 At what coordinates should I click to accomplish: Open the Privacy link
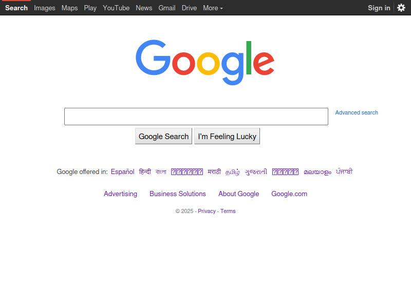point(207,211)
